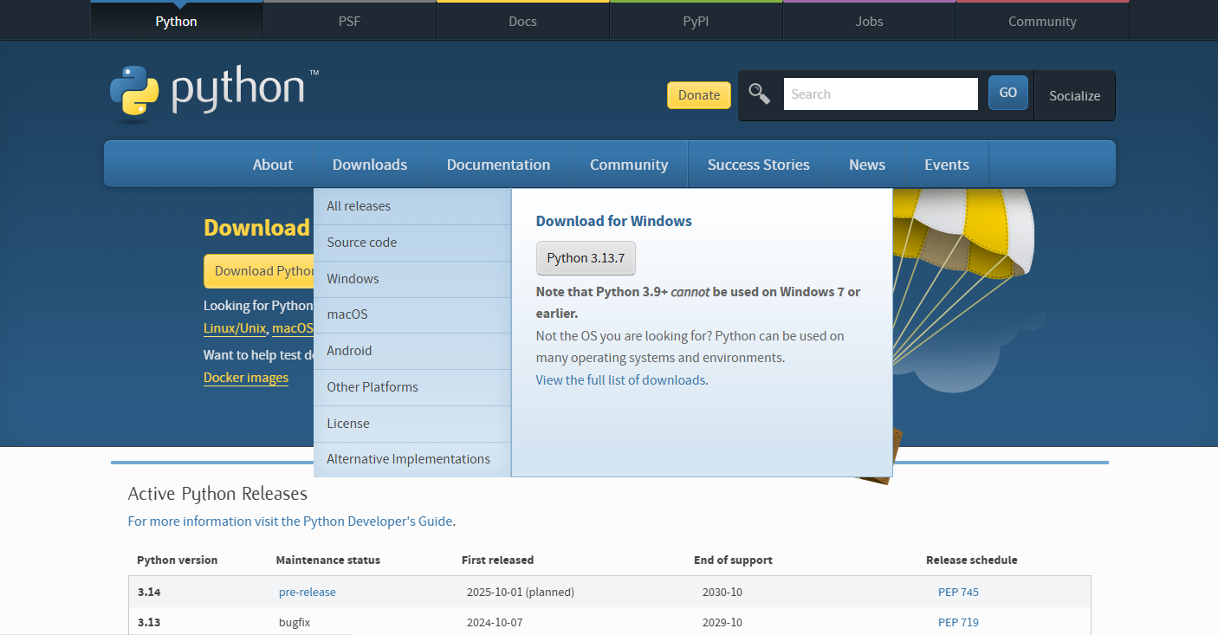The image size is (1218, 635).
Task: Open the Docker images link
Action: pyautogui.click(x=246, y=378)
